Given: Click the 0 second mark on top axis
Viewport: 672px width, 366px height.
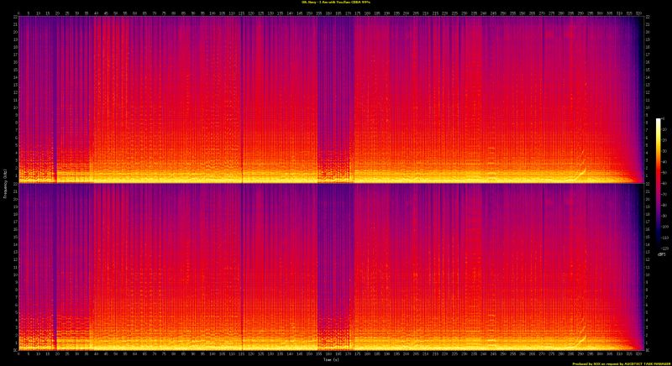Looking at the screenshot, I should point(18,13).
